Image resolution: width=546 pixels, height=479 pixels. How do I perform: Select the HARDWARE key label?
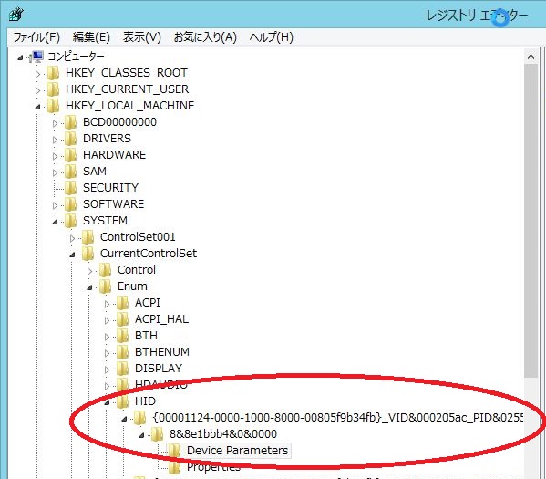(x=114, y=155)
